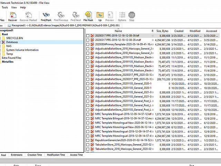
Task: Click the Preview toolbar icon
Action: pyautogui.click(x=110, y=15)
